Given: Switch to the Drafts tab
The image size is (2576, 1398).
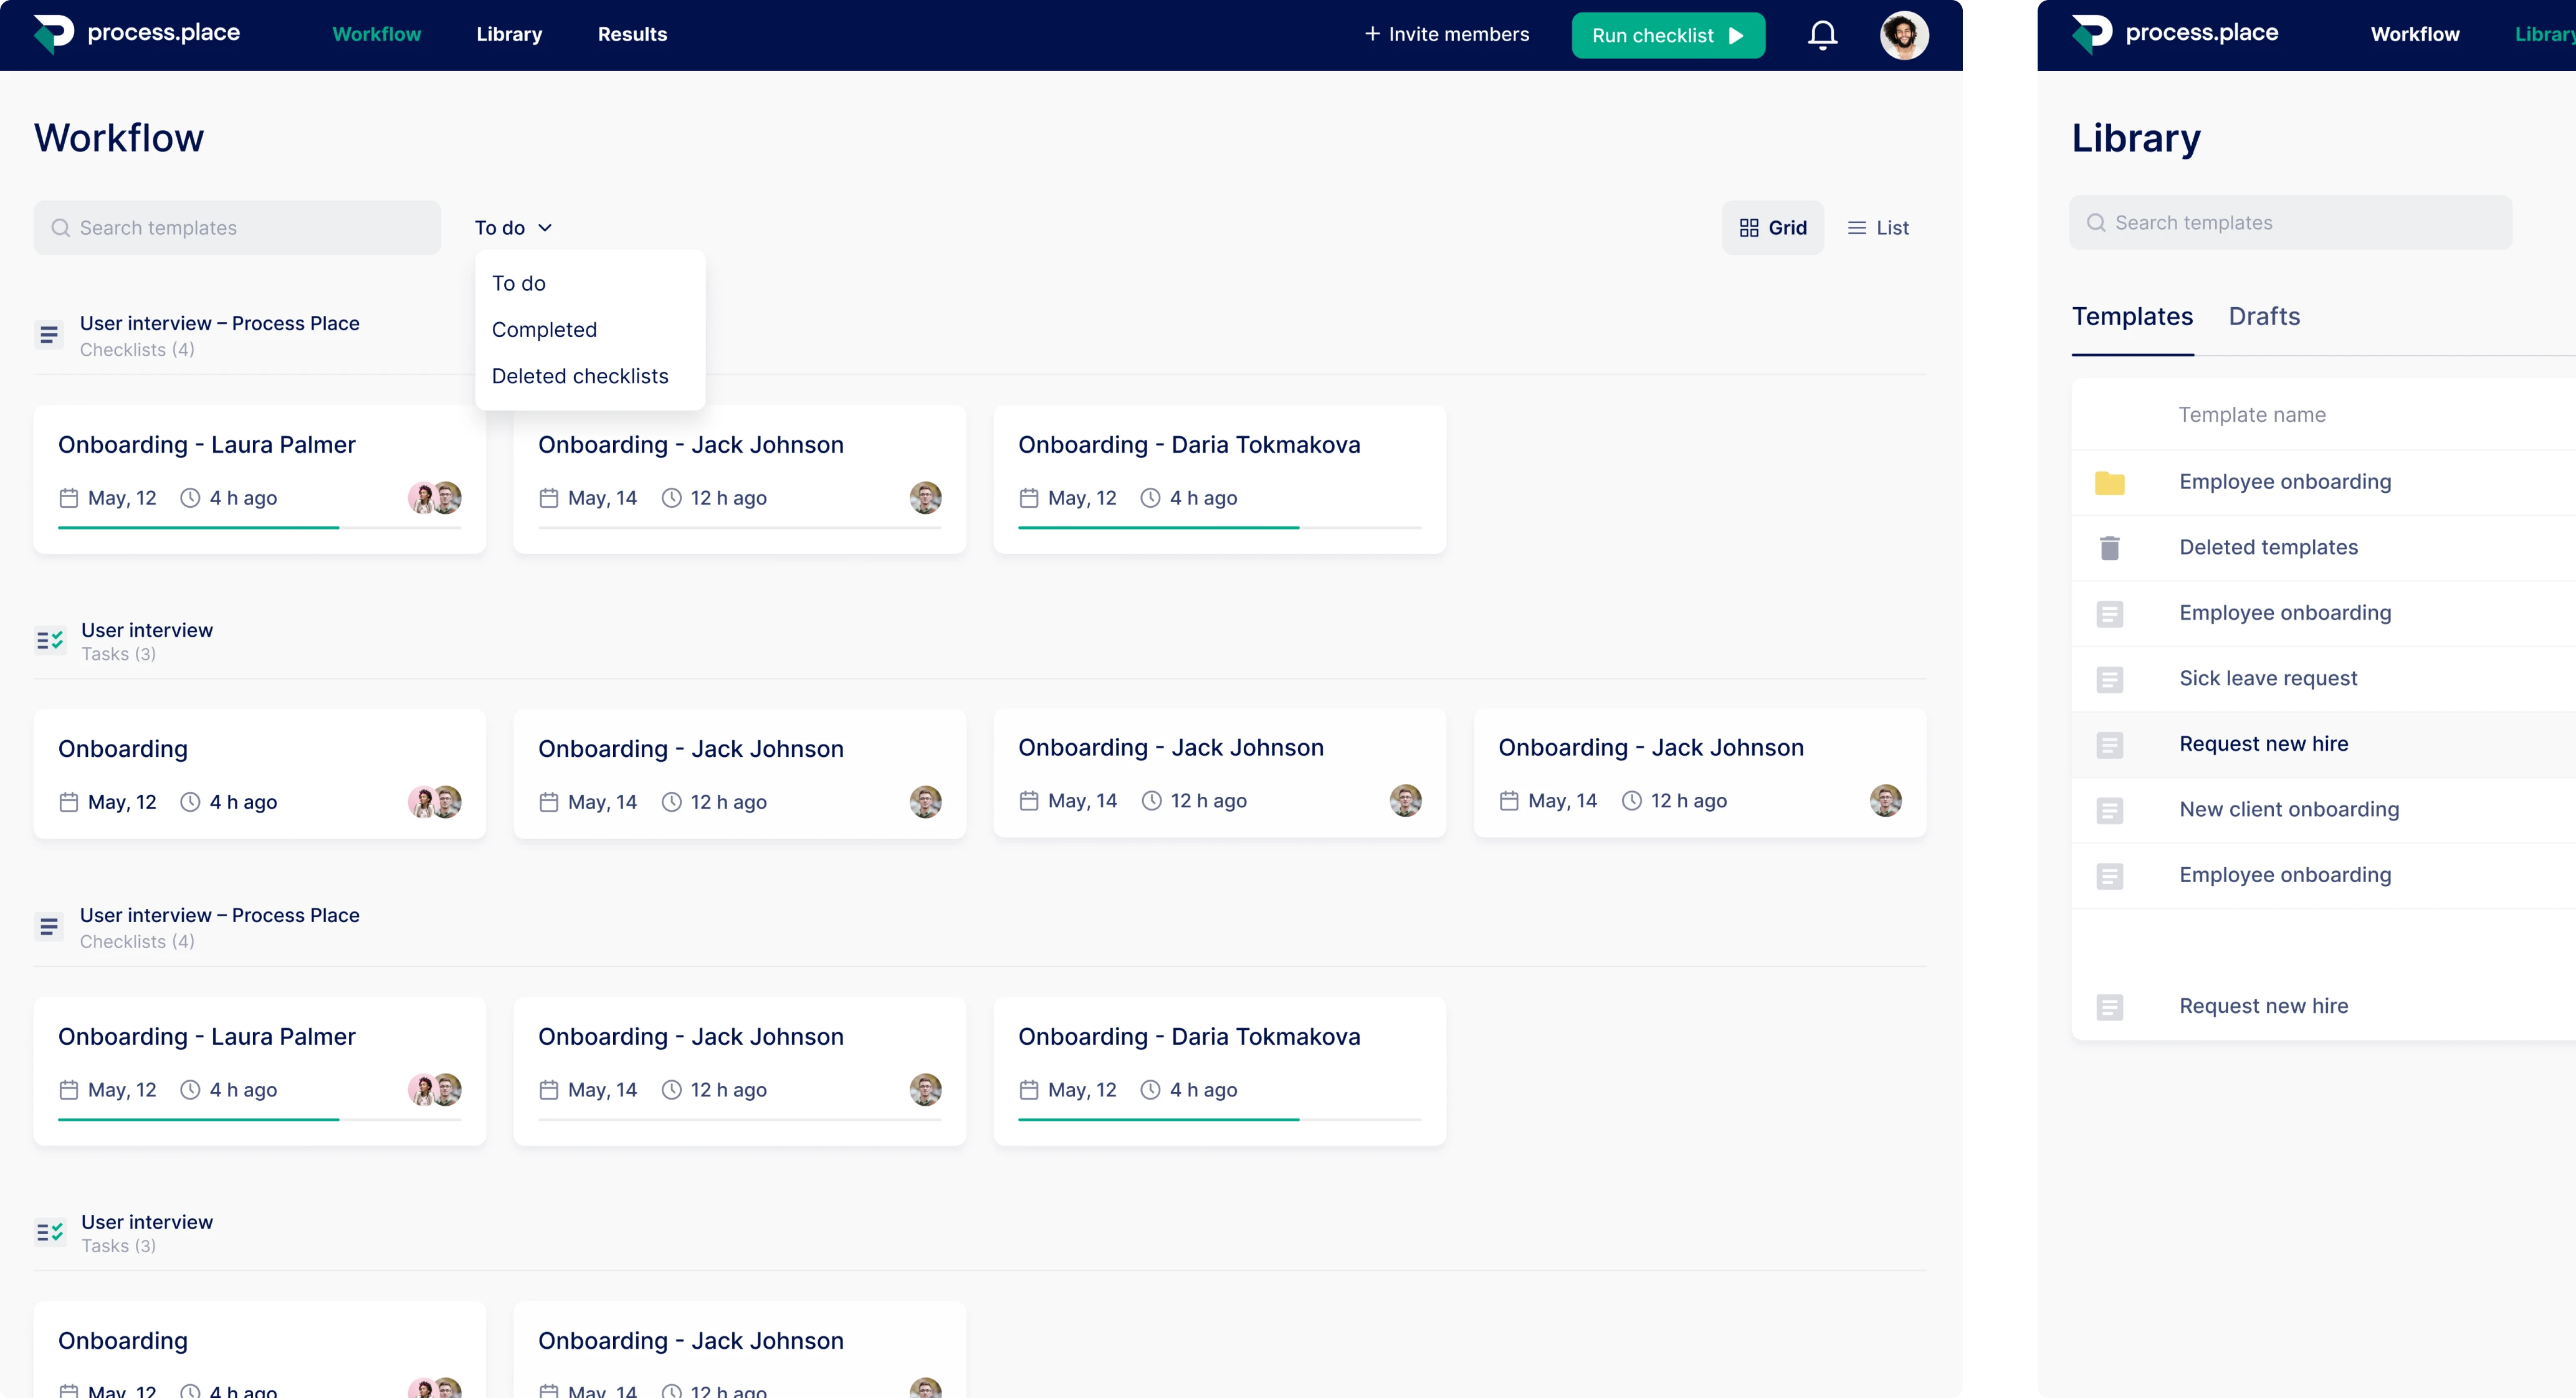Looking at the screenshot, I should [x=2264, y=317].
